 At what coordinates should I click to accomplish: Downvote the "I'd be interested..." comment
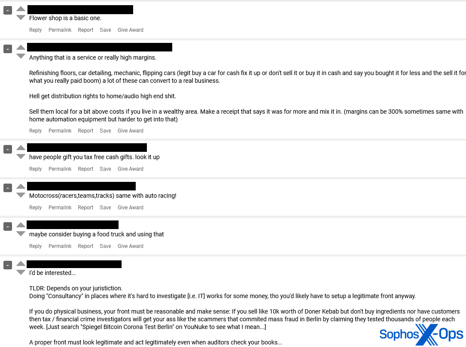coord(21,272)
